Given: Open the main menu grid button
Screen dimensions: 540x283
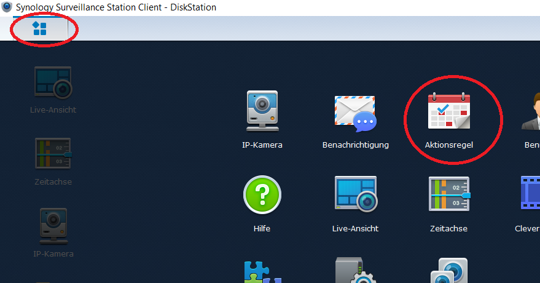Looking at the screenshot, I should (39, 29).
